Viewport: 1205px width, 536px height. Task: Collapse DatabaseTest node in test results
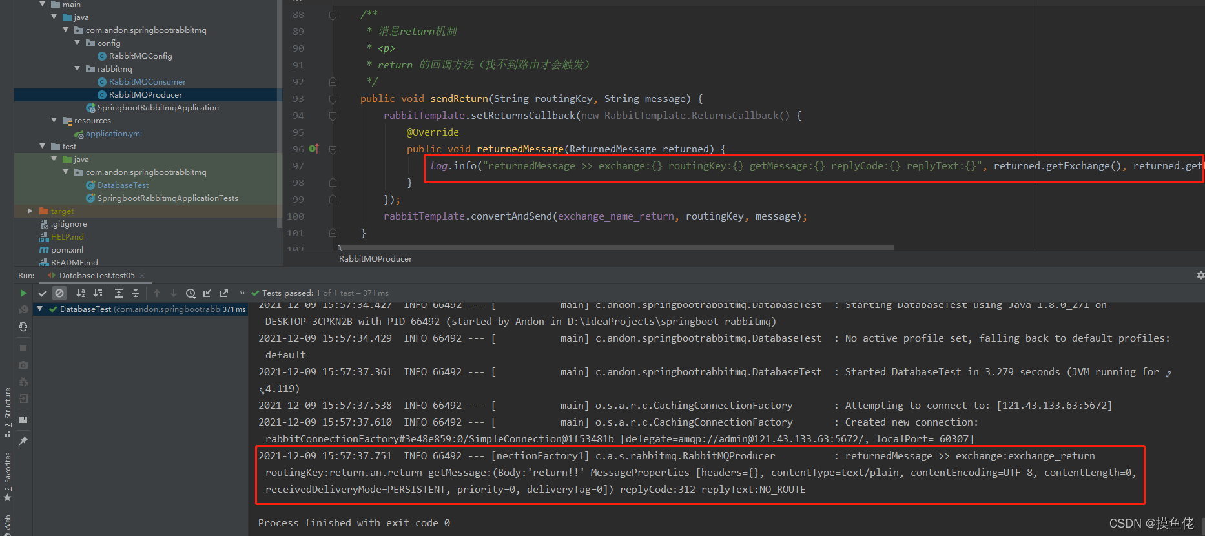tap(40, 309)
